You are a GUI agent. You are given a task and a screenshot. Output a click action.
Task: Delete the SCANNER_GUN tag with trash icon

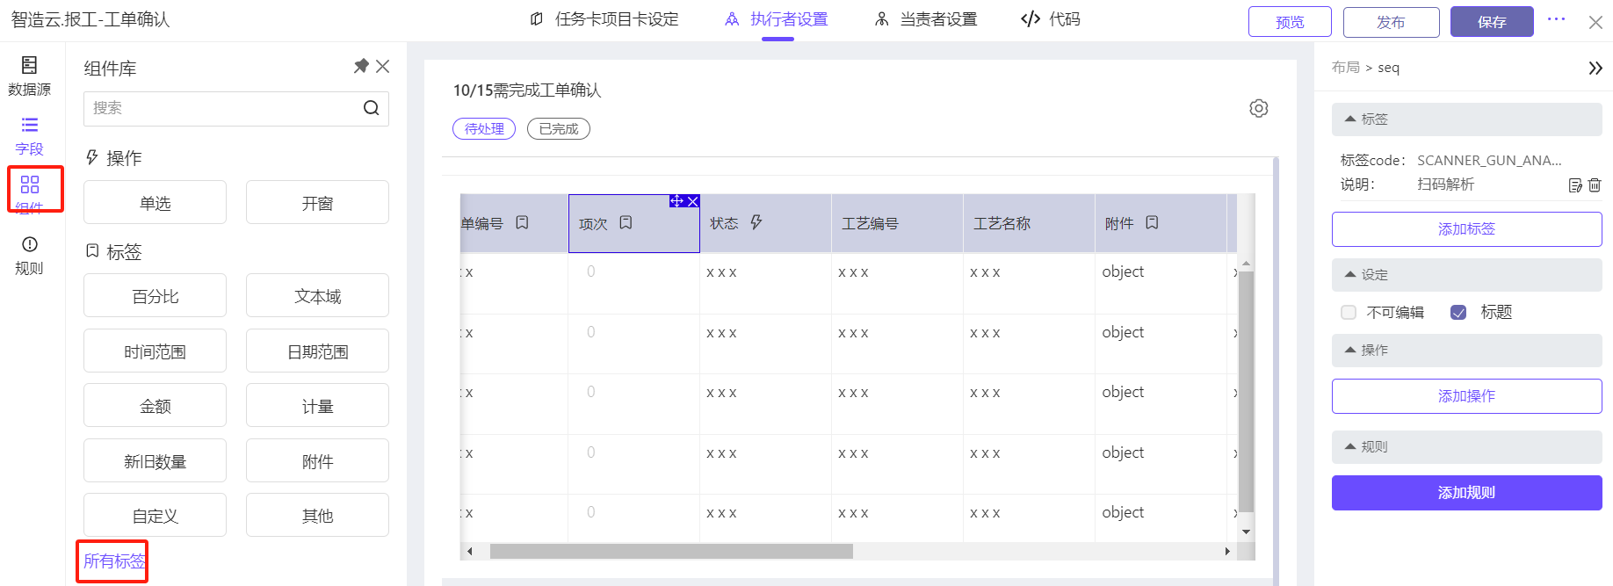click(x=1595, y=185)
